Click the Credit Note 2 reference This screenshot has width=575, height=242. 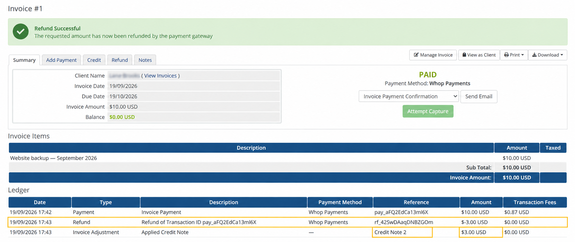pyautogui.click(x=390, y=232)
